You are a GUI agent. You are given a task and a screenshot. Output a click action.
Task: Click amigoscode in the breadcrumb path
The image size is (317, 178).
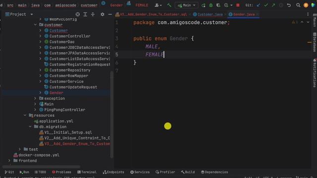click(65, 5)
